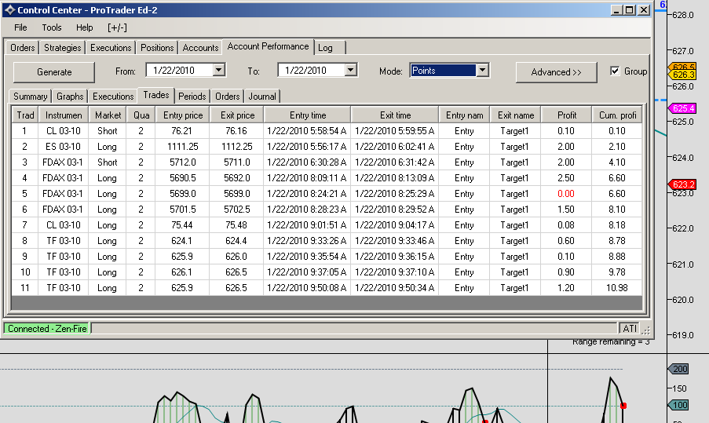The height and width of the screenshot is (423, 709).
Task: Click the red dot on indicator chart
Action: click(x=623, y=406)
